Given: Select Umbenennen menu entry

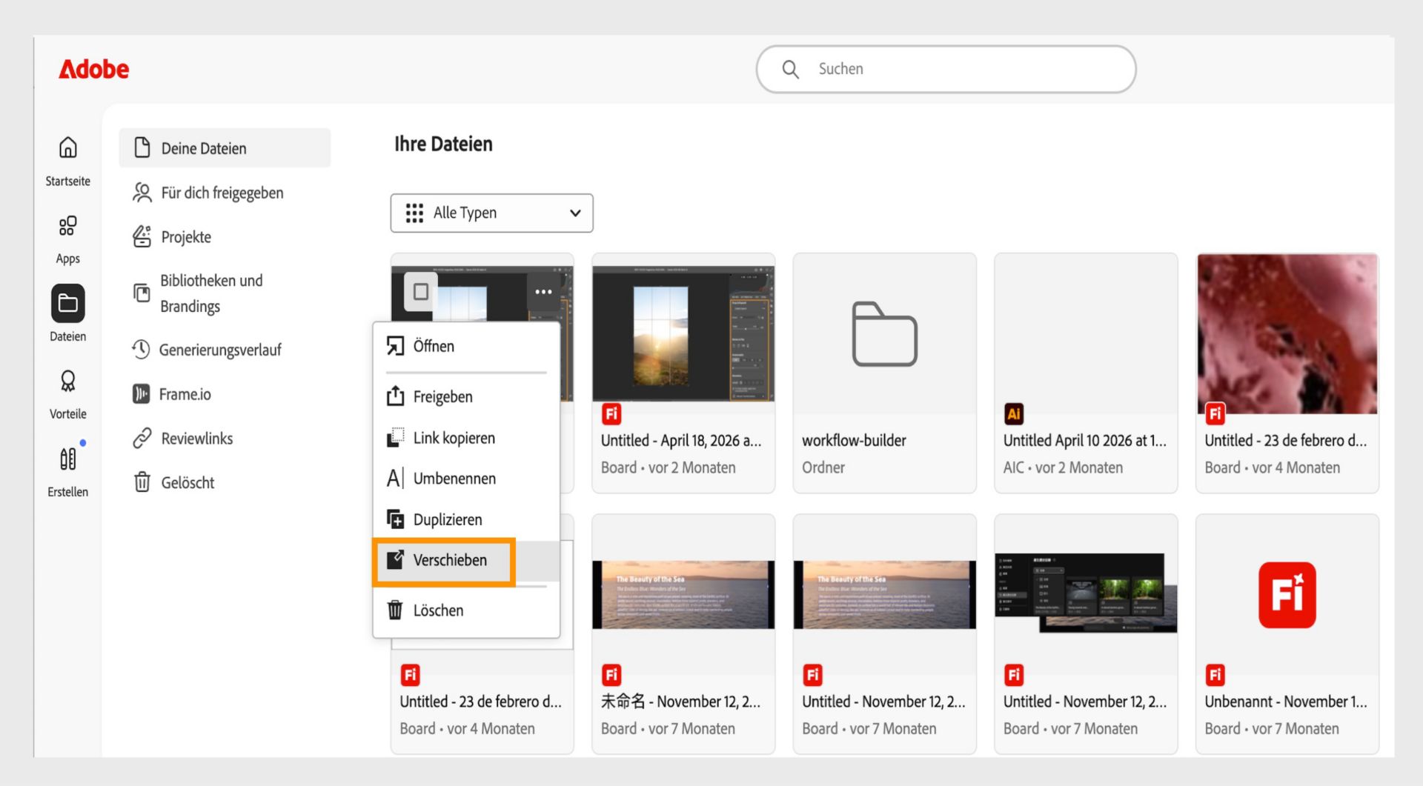Looking at the screenshot, I should 466,479.
